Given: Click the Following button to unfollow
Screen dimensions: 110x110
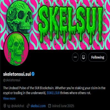Looking at the screenshot, I should click(98, 57).
